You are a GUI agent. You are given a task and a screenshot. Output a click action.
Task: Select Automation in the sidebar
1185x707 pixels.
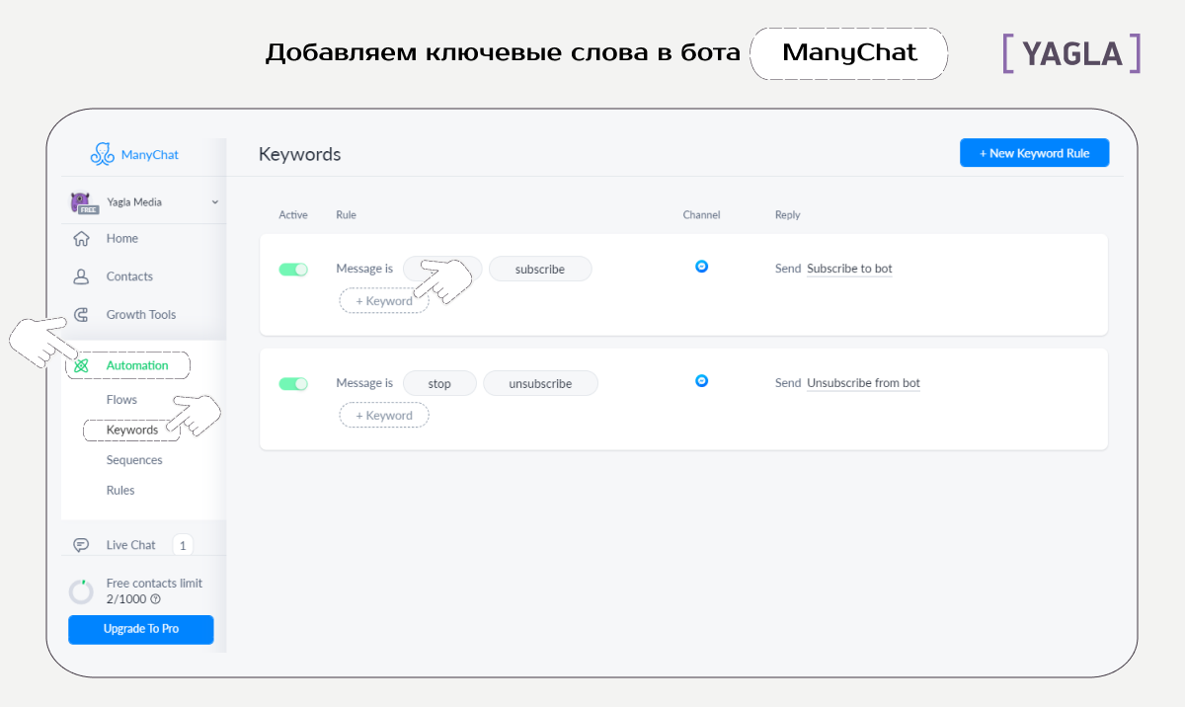(137, 365)
